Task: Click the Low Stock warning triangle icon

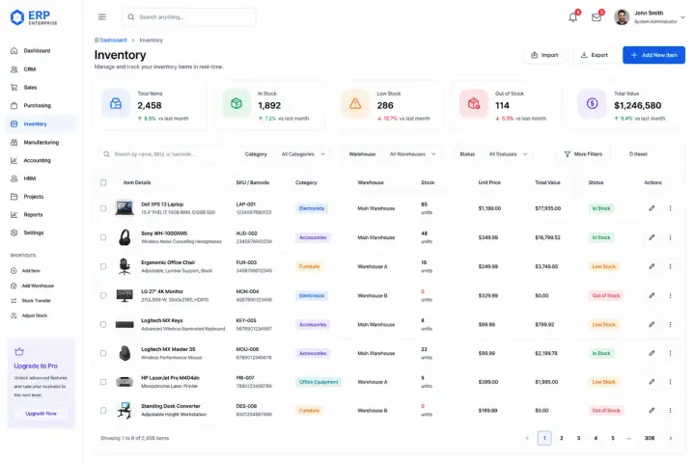Action: click(355, 103)
